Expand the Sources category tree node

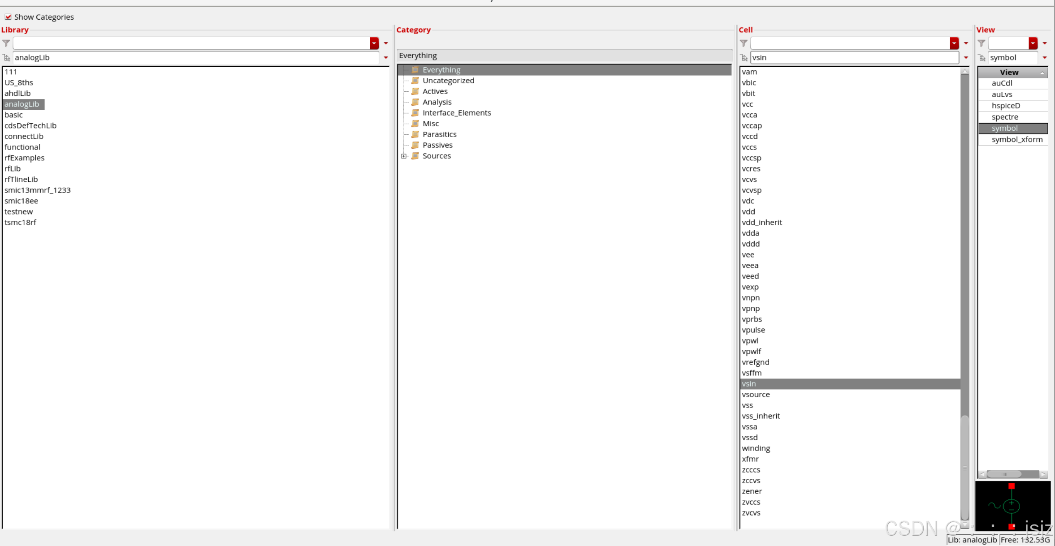404,156
